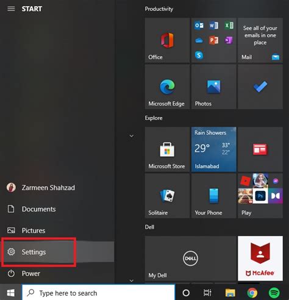
Task: Launch Microsoft Edge tile
Action: point(167,87)
